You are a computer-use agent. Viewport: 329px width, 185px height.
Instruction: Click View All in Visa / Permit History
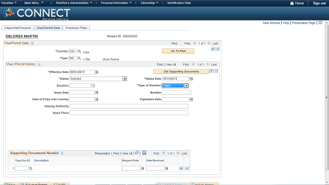click(x=171, y=65)
